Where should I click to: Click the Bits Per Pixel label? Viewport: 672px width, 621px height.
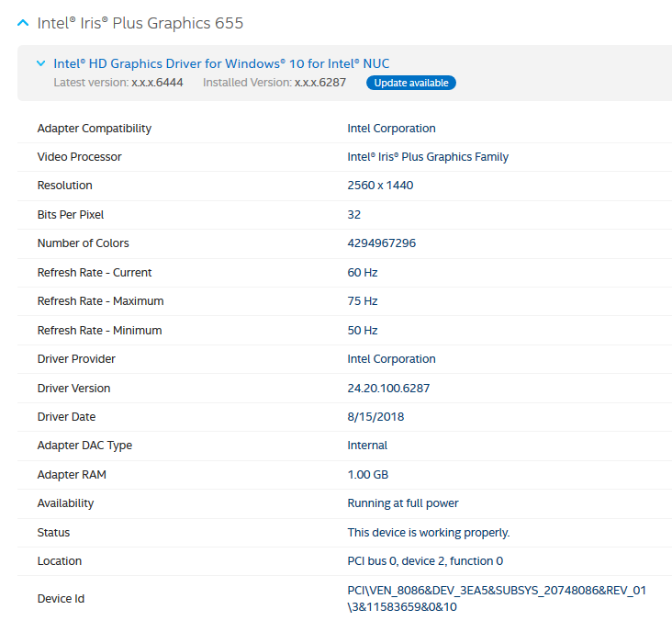71,214
